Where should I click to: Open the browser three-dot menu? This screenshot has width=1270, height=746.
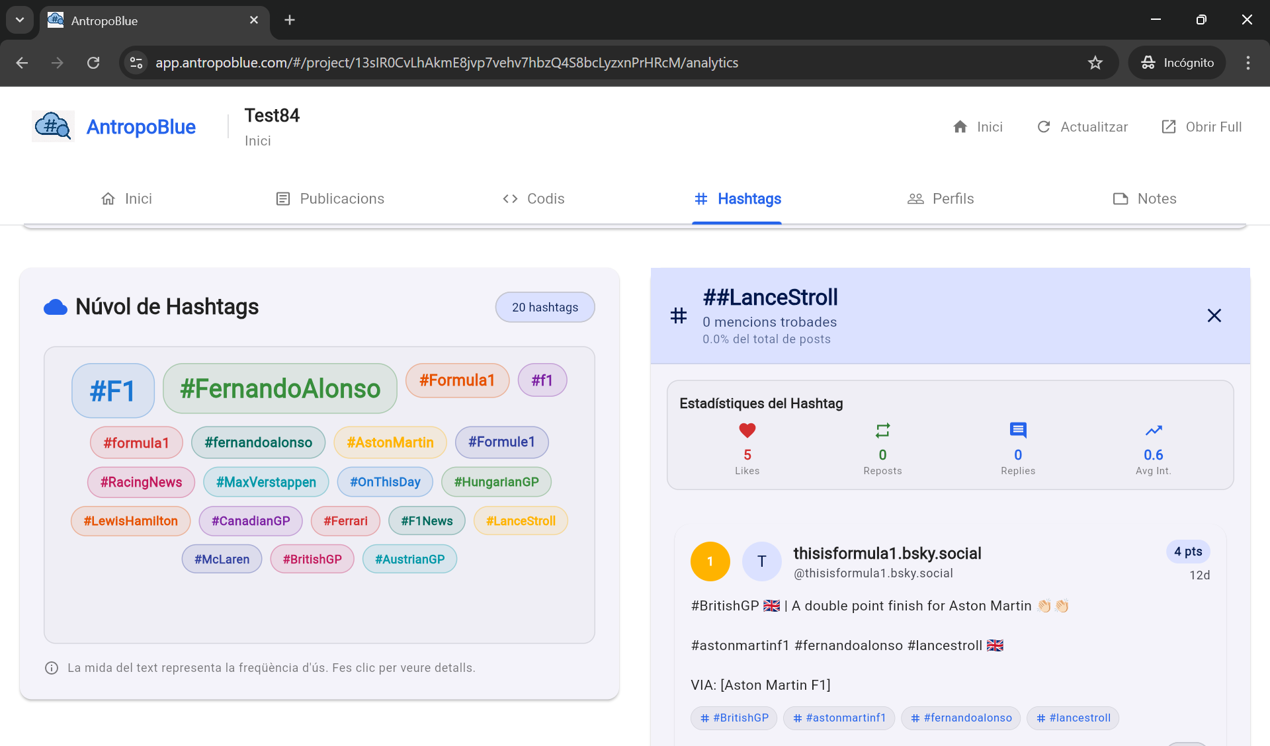click(x=1248, y=63)
